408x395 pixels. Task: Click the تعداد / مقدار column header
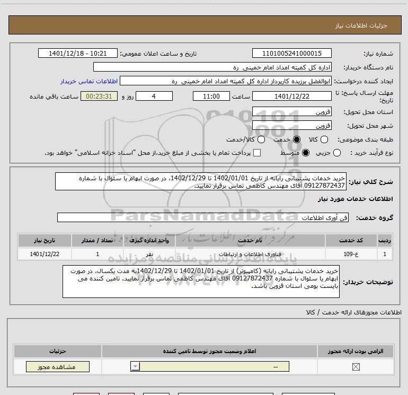tap(97, 240)
